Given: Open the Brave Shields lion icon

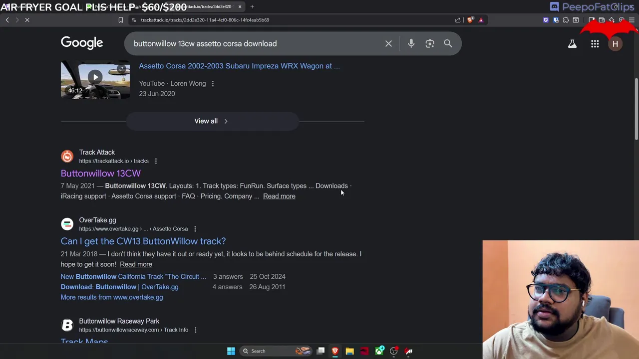Looking at the screenshot, I should coord(470,20).
